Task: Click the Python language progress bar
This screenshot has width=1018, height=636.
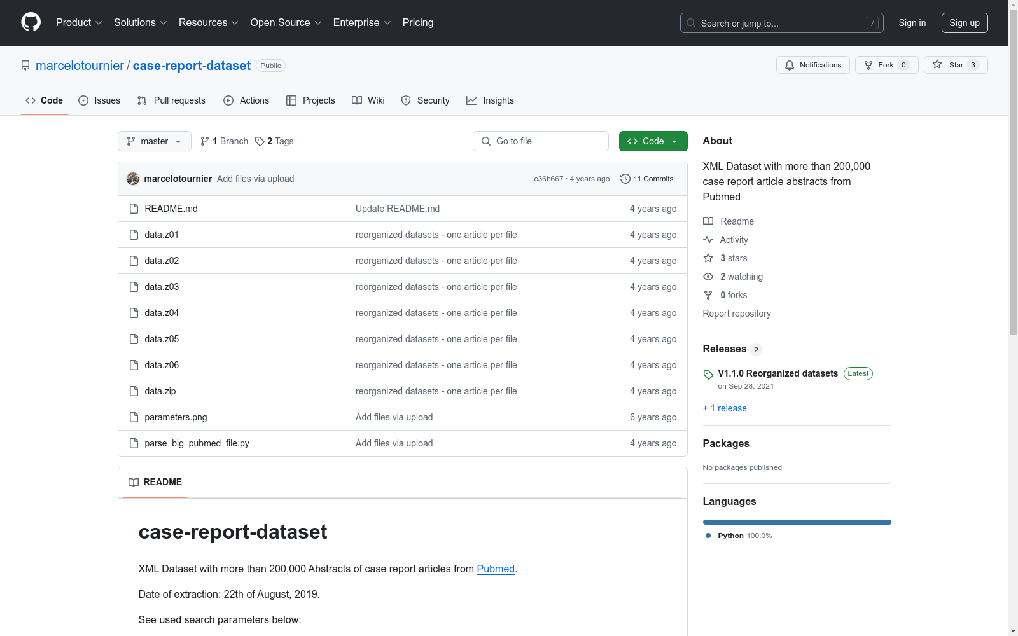Action: pyautogui.click(x=797, y=522)
